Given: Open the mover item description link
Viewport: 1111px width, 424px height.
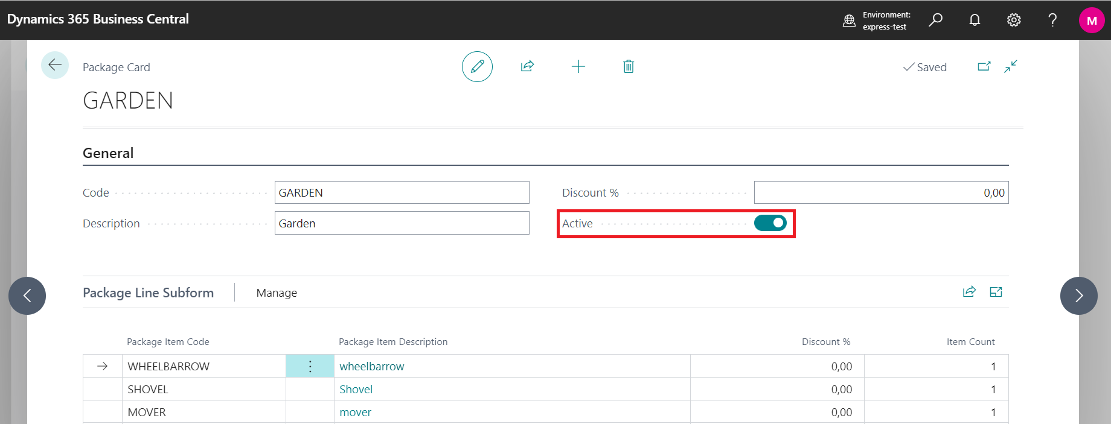Looking at the screenshot, I should pyautogui.click(x=355, y=412).
